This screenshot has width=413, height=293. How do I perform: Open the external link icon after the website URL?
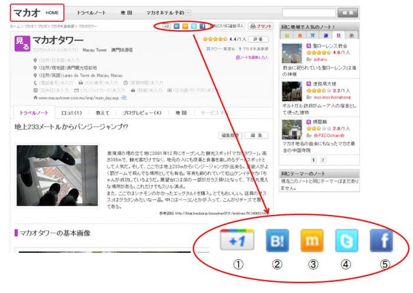pyautogui.click(x=123, y=98)
